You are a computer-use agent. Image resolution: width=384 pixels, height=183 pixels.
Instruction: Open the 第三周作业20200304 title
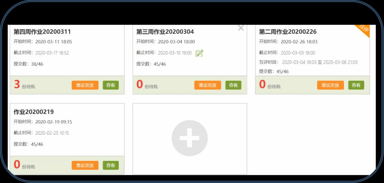[x=165, y=32]
